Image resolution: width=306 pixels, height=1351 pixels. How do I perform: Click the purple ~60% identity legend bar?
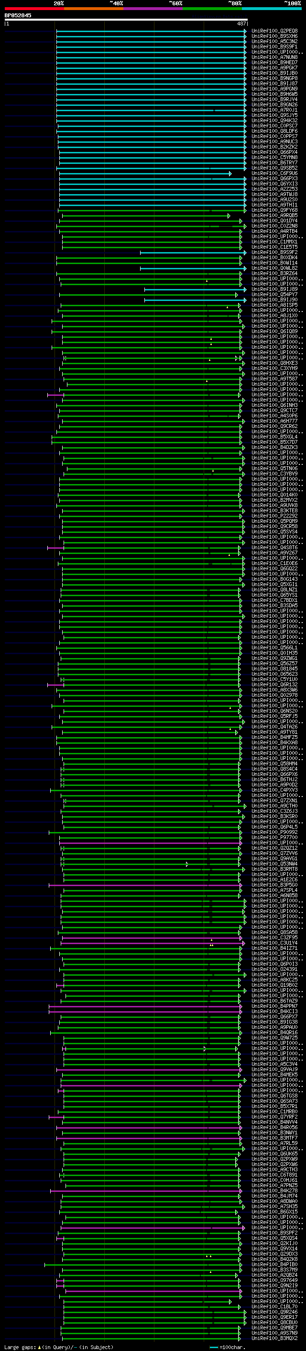(x=153, y=9)
